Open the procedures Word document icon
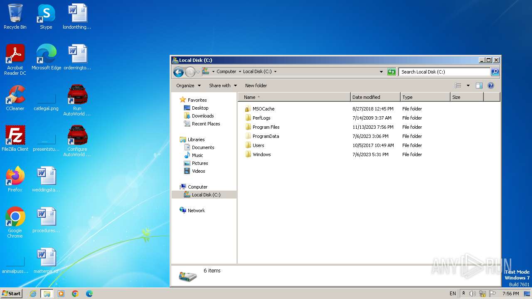Image resolution: width=532 pixels, height=299 pixels. tap(46, 220)
